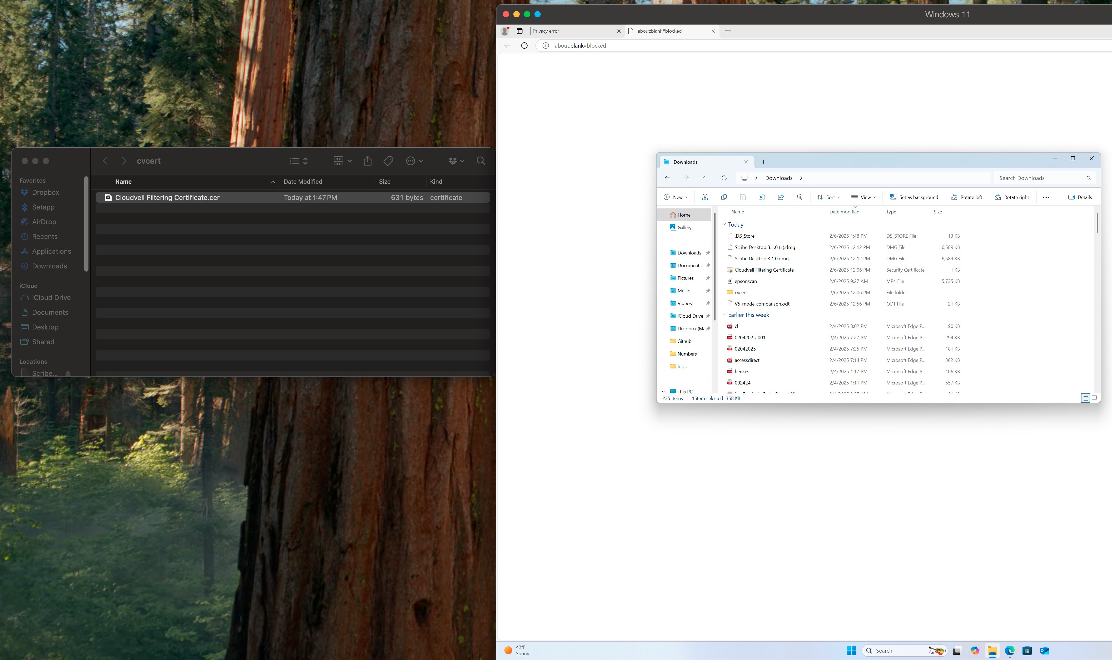
Task: Click site info icon in Edge address bar
Action: [x=545, y=45]
